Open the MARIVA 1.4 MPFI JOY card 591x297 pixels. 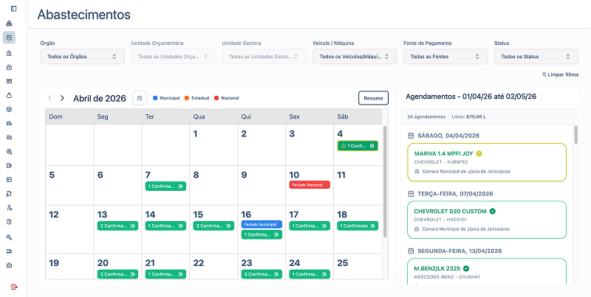click(x=487, y=162)
